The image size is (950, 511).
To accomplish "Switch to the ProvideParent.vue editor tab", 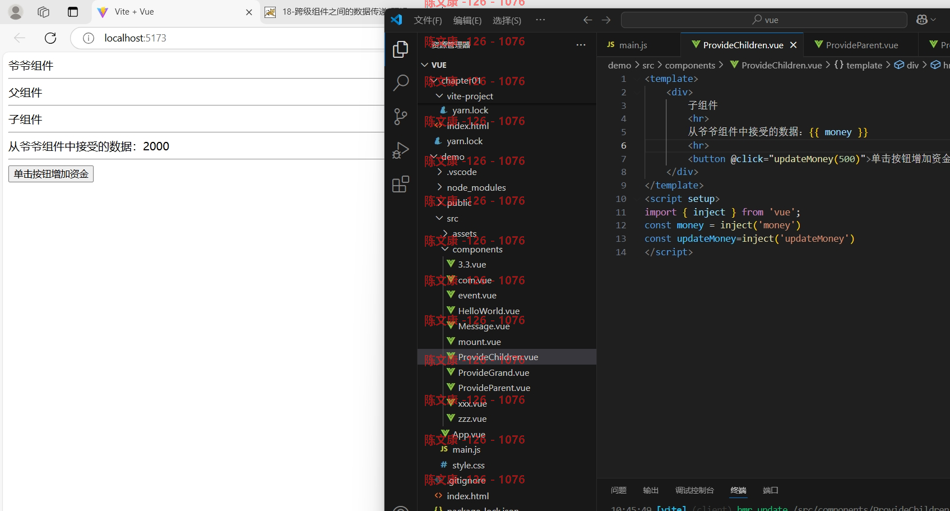I will [861, 45].
